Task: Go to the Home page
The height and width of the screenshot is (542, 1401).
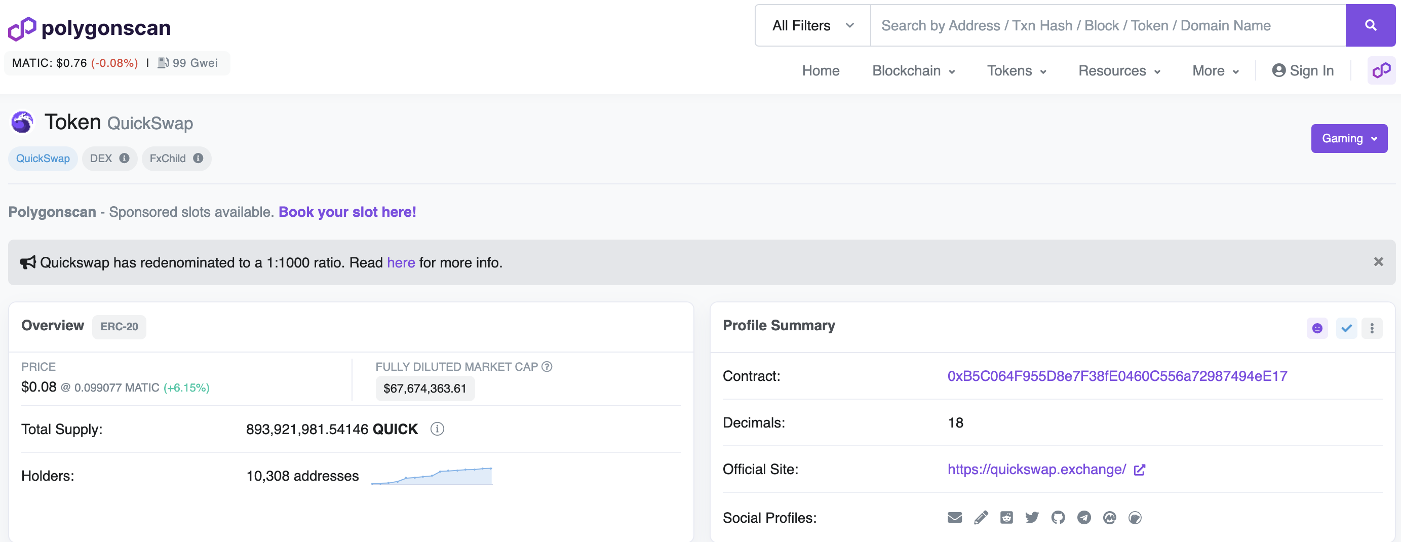Action: tap(821, 71)
